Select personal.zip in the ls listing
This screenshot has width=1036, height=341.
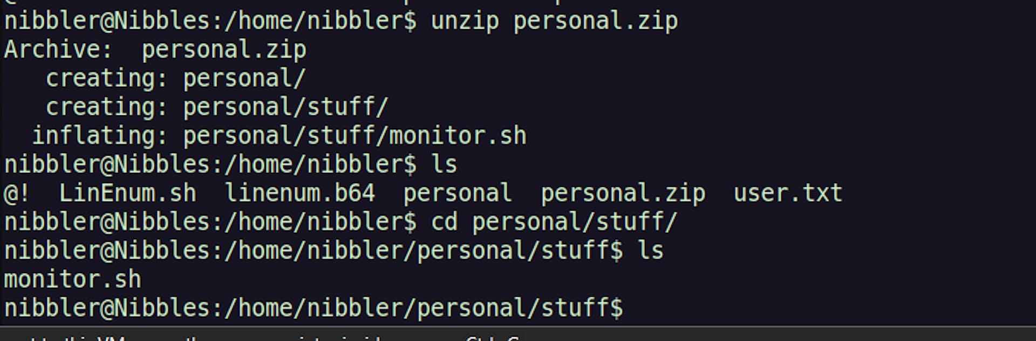pos(623,194)
